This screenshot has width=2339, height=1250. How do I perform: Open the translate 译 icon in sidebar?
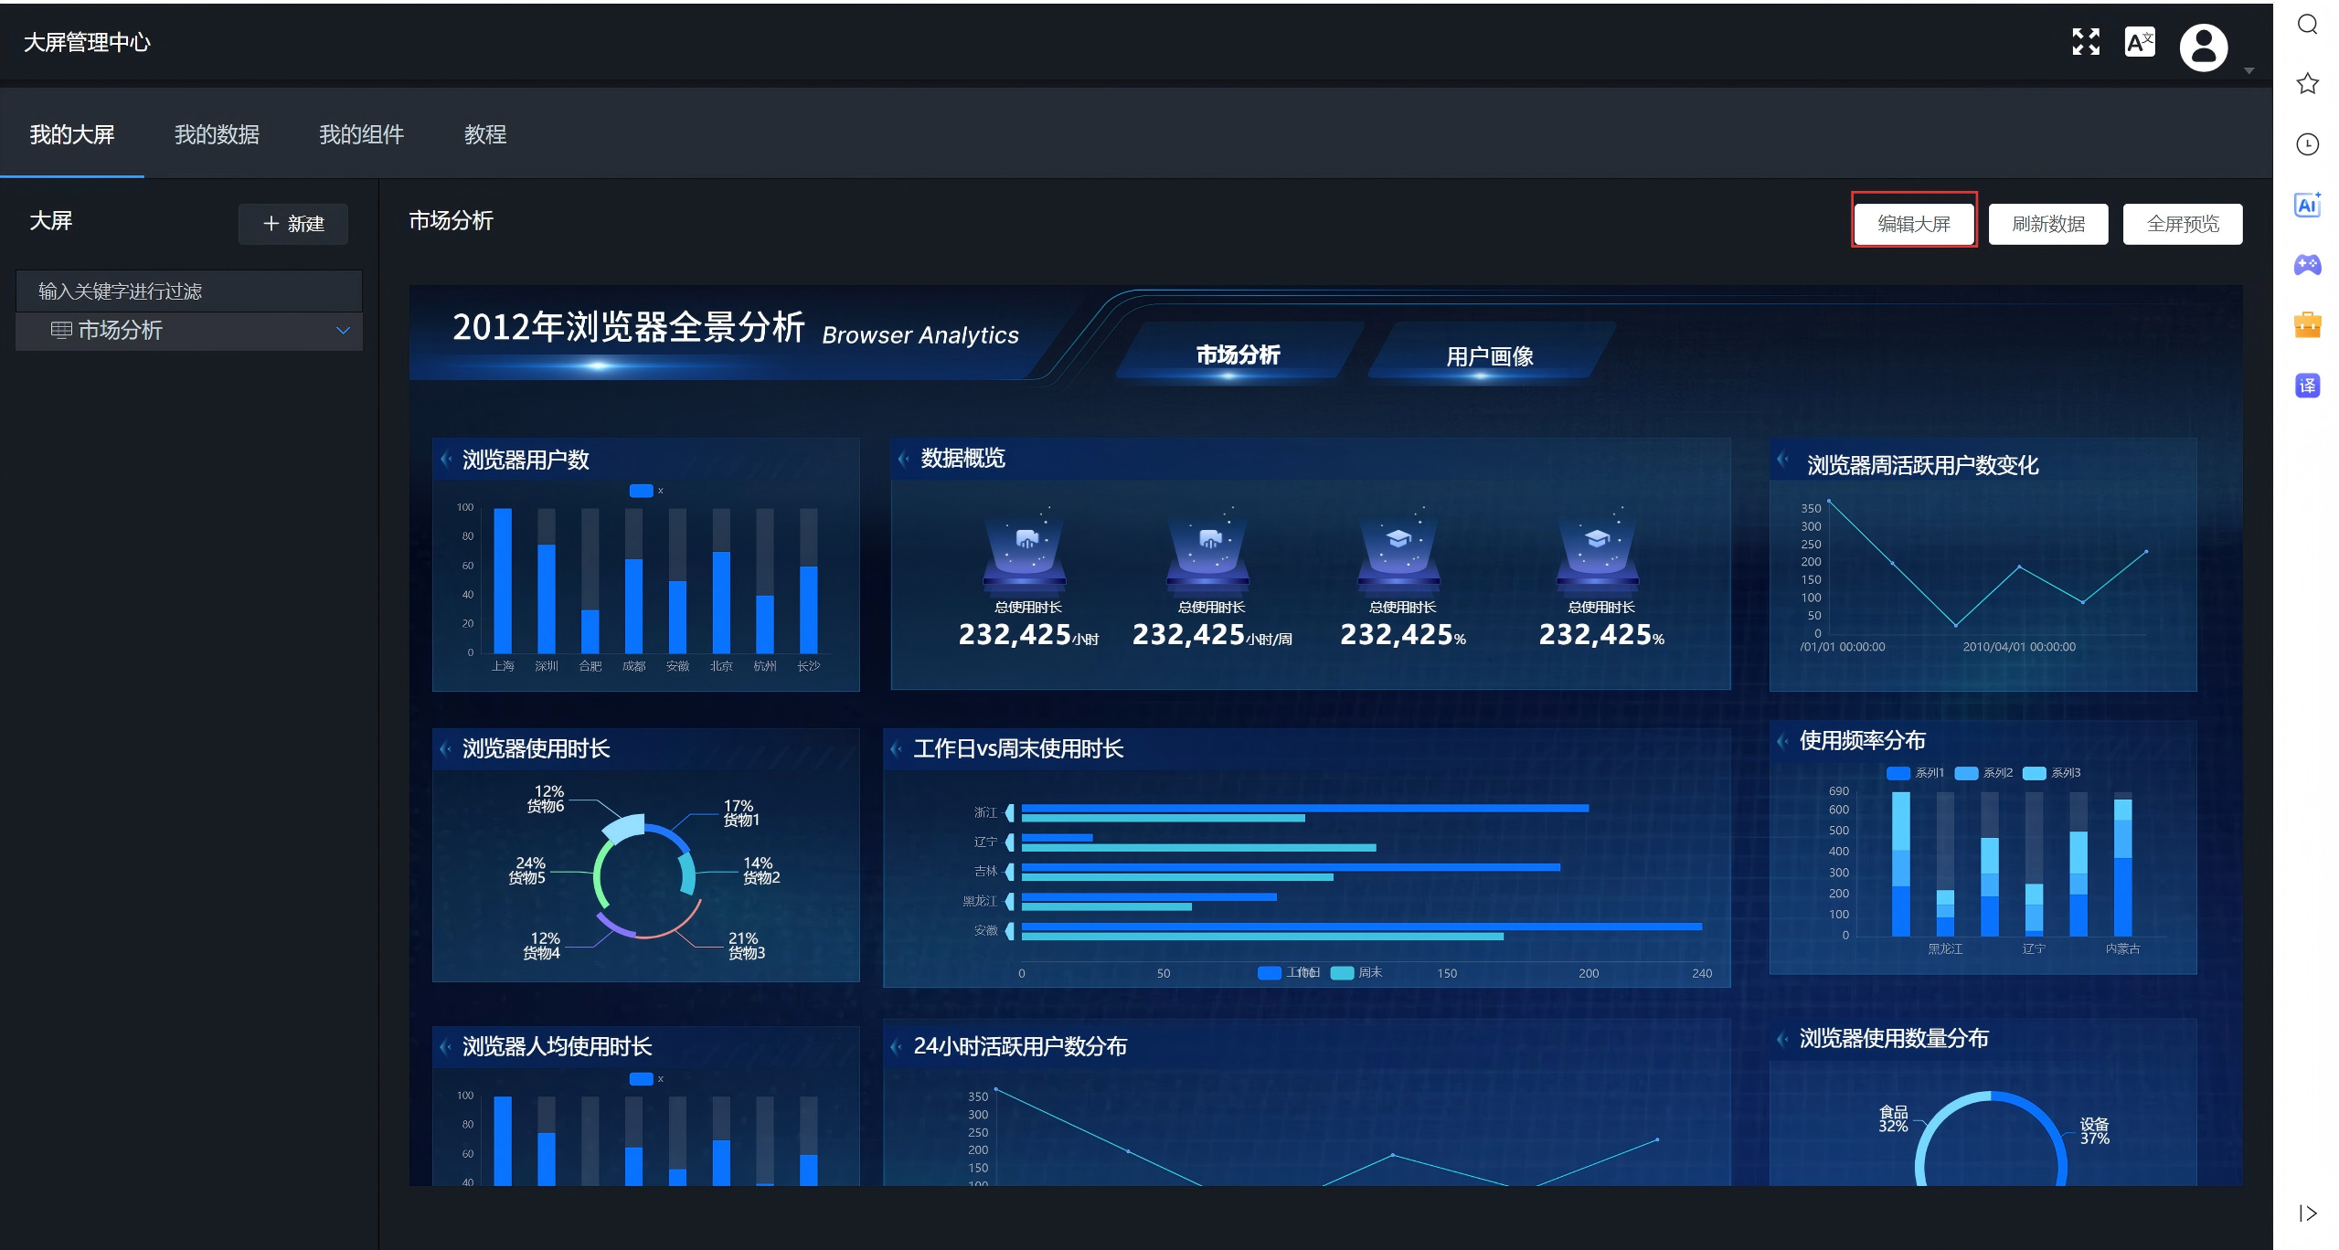[2307, 386]
